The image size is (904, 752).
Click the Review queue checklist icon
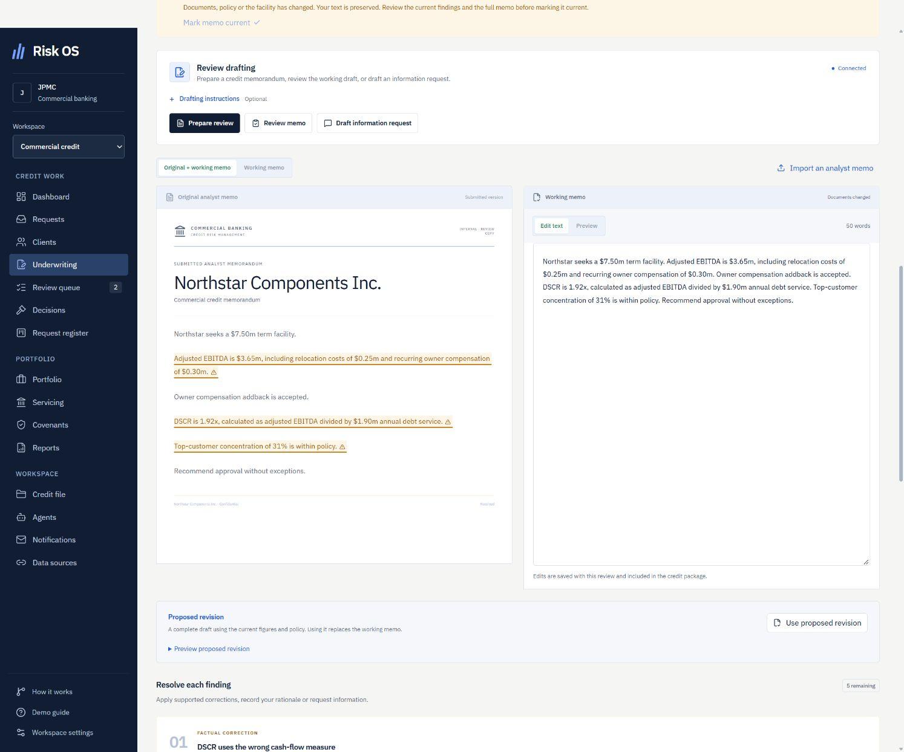click(x=21, y=288)
